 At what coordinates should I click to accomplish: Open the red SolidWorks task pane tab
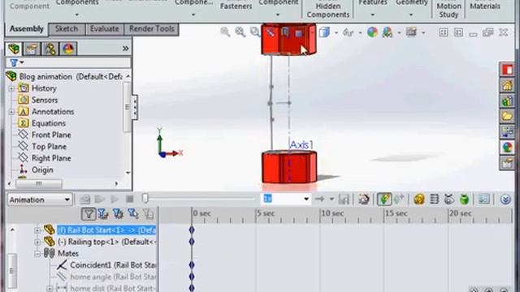(507, 70)
